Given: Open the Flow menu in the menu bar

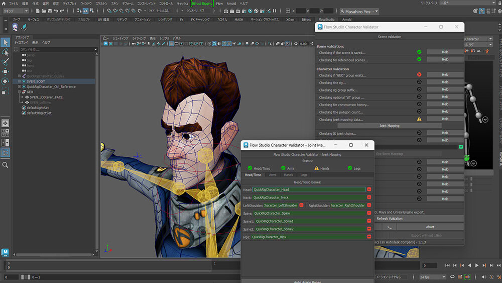Looking at the screenshot, I should [x=219, y=4].
